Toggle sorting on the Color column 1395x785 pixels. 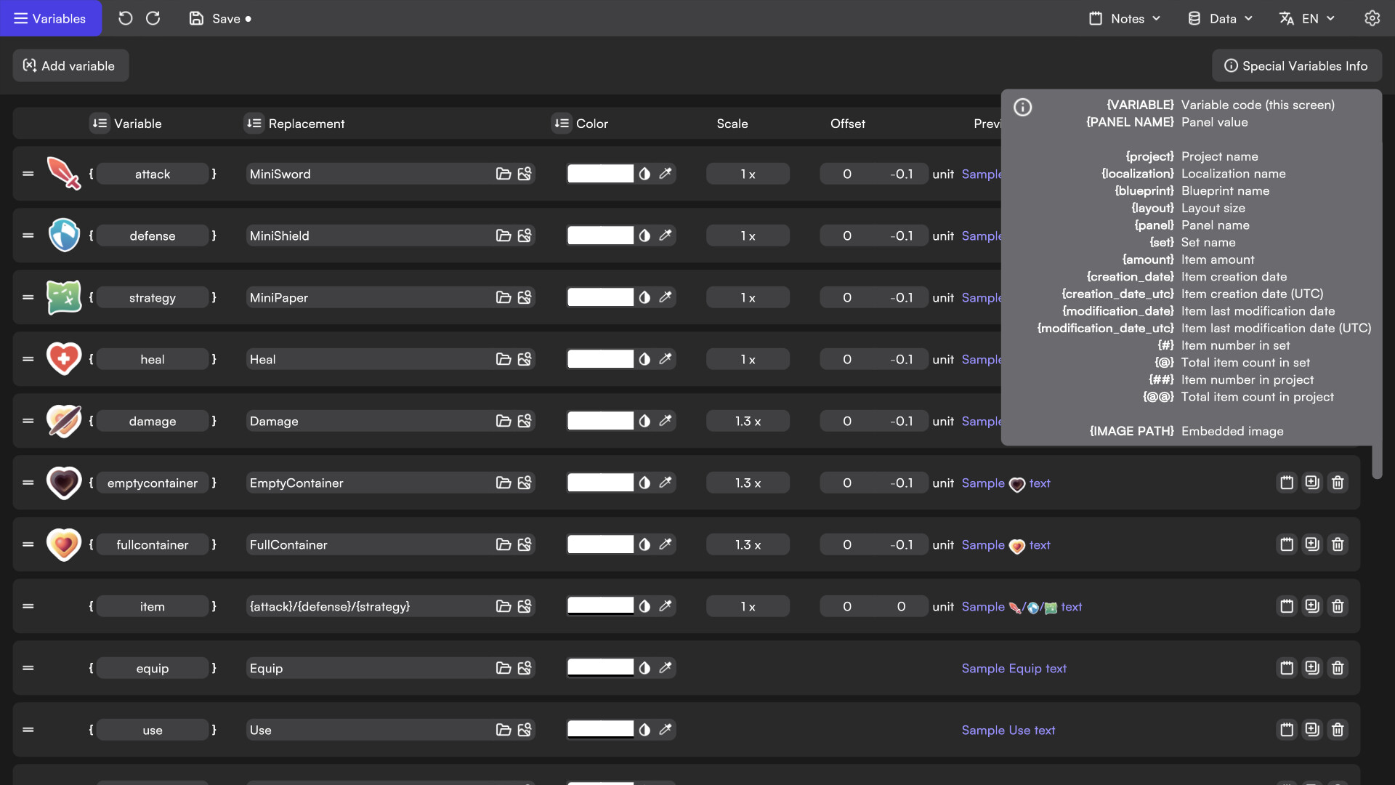point(560,124)
